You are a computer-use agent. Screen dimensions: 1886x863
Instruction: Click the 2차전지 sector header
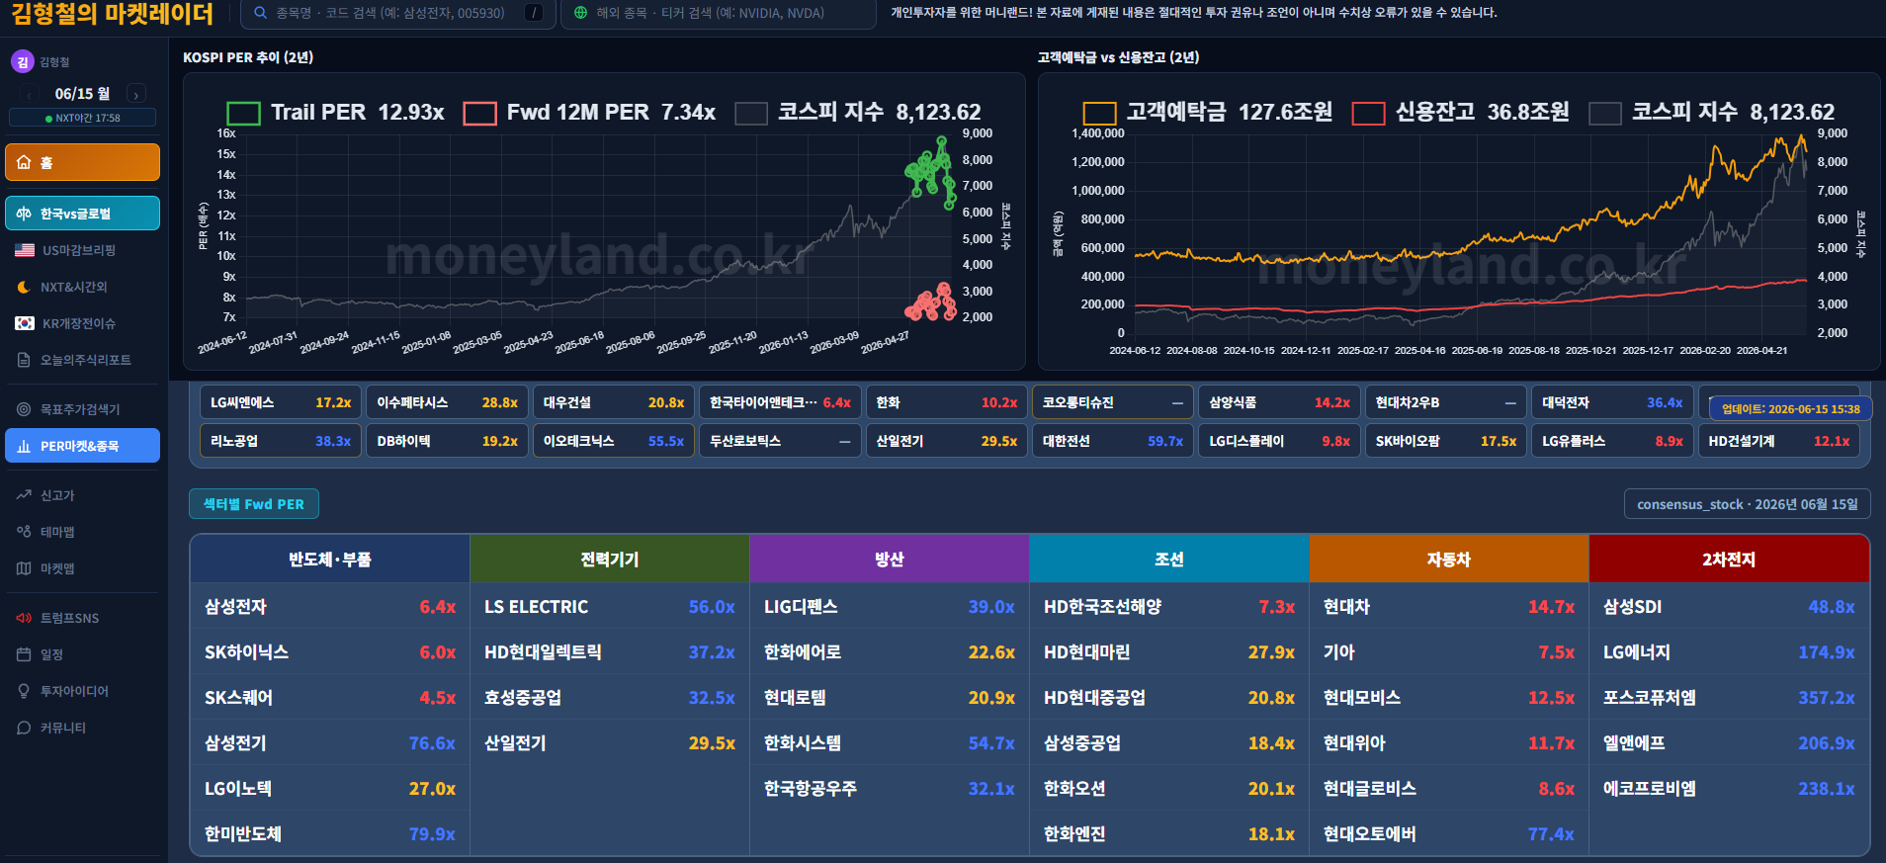tap(1729, 560)
